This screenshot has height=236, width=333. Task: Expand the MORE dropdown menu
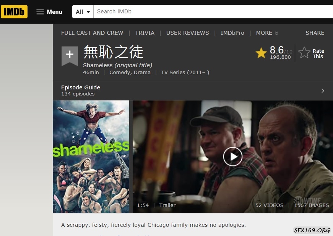point(267,33)
